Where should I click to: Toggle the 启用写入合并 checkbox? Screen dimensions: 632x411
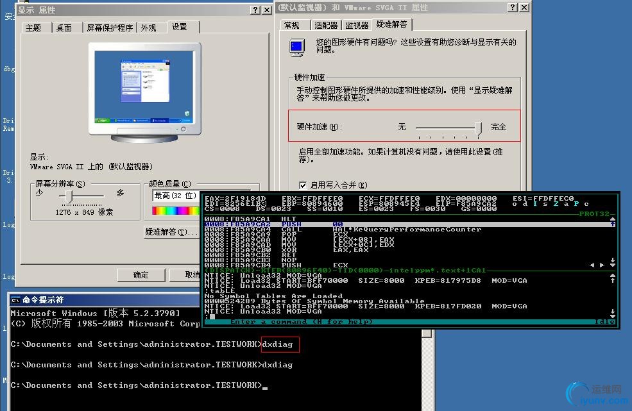point(303,185)
